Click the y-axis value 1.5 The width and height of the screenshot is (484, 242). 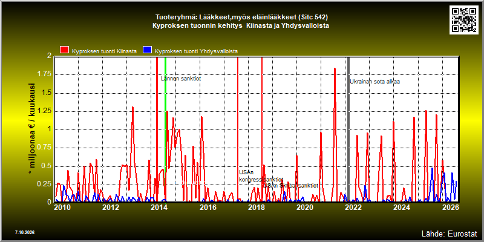47,93
